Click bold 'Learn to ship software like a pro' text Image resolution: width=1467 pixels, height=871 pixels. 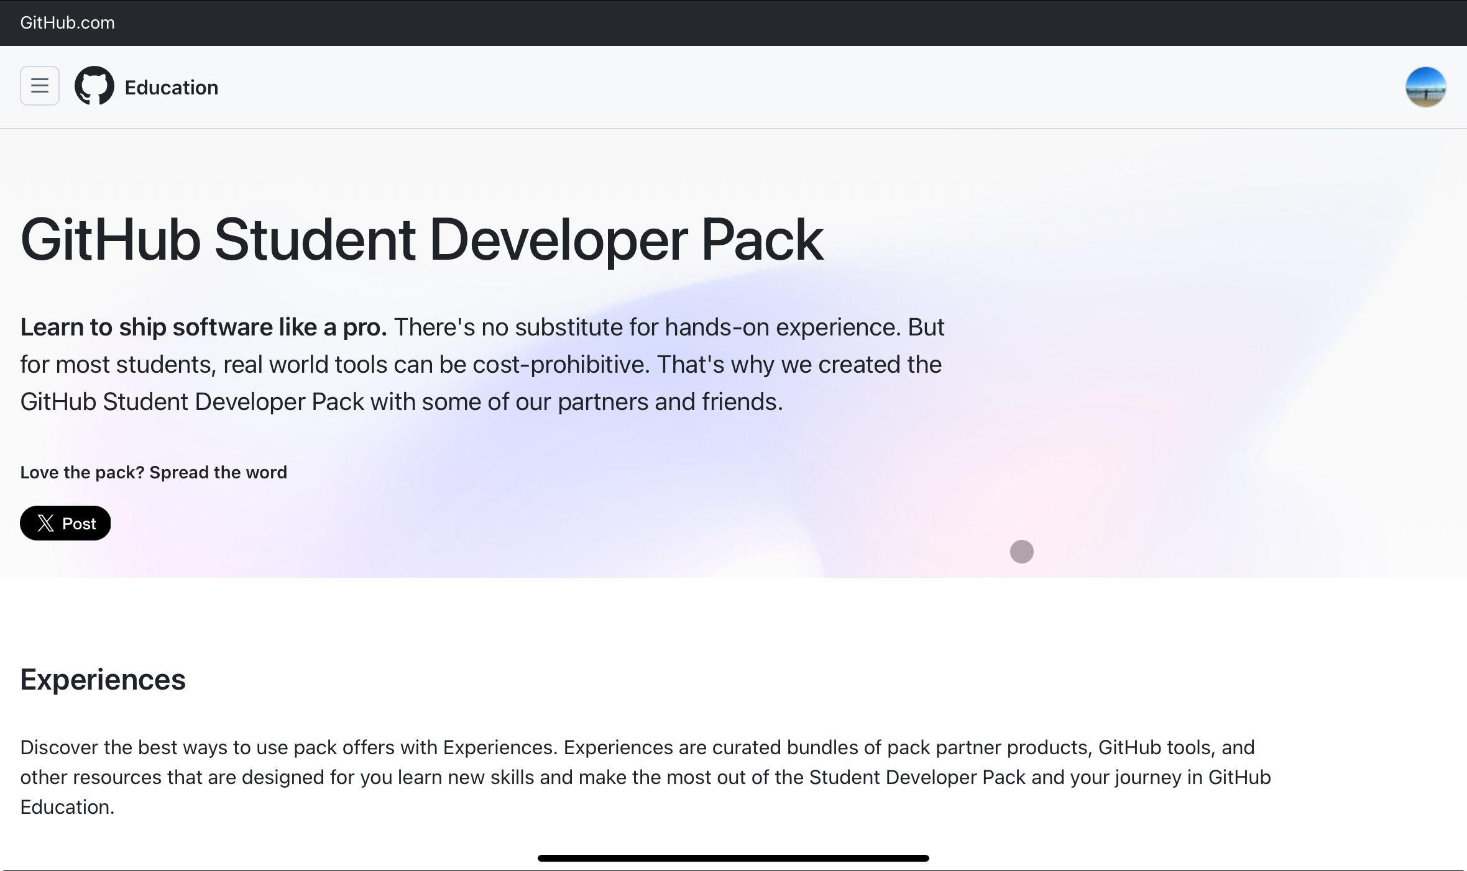click(x=203, y=327)
